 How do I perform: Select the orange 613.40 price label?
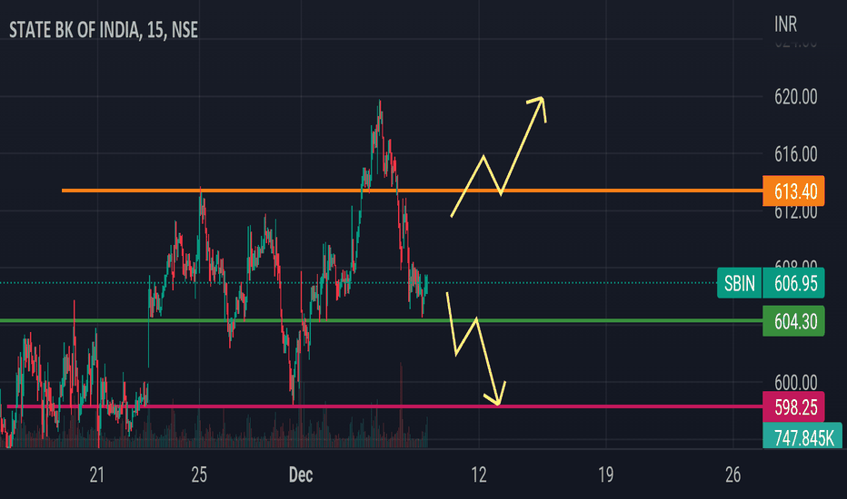(793, 191)
